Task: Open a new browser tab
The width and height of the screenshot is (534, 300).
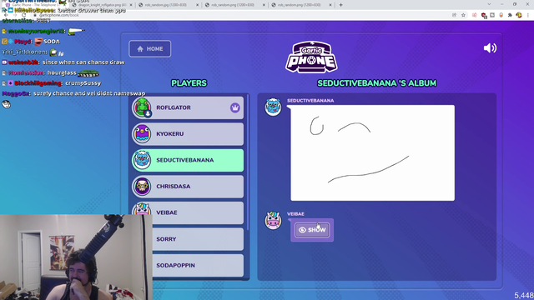Action: 341,5
